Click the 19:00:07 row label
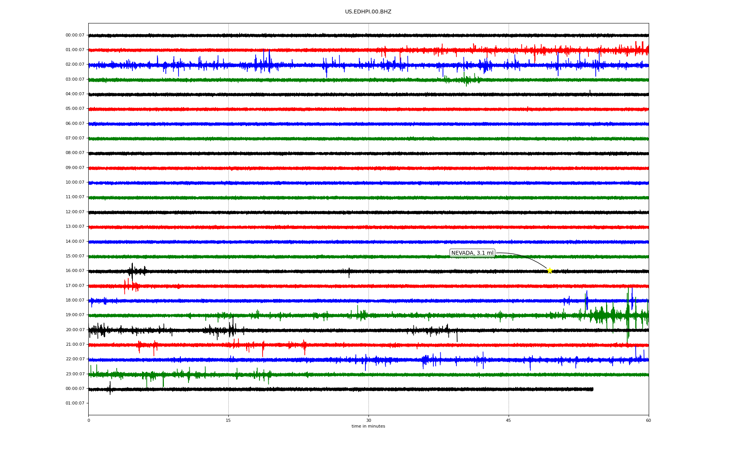This screenshot has height=461, width=737. click(75, 315)
